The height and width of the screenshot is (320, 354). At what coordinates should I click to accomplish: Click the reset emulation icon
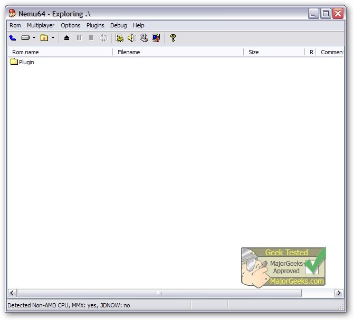(x=103, y=38)
